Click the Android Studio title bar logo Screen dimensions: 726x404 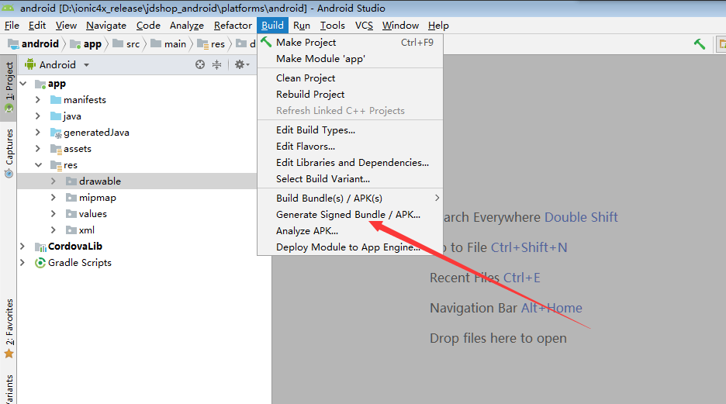click(x=9, y=8)
